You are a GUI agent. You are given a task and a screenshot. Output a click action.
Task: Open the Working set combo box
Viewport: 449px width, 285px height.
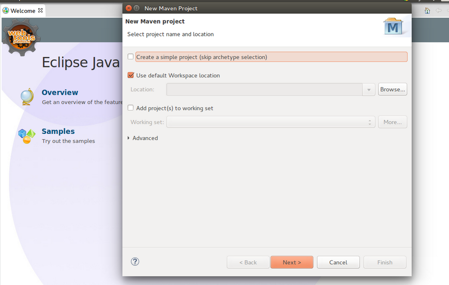click(370, 122)
